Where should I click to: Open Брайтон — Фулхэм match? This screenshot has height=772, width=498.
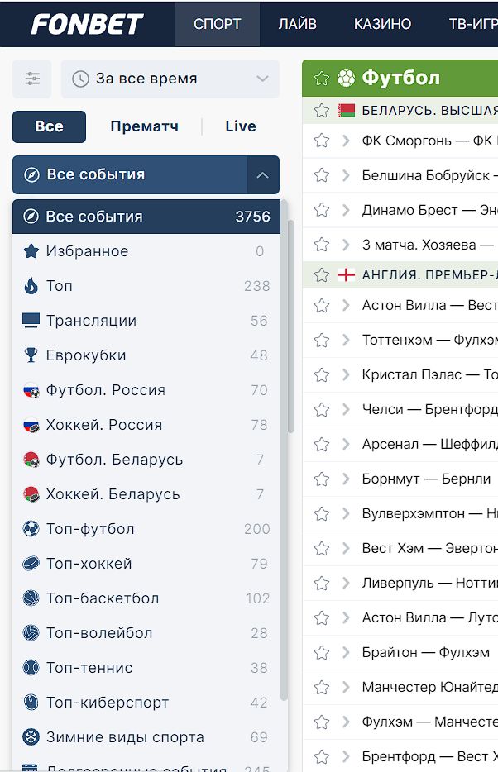click(x=425, y=652)
